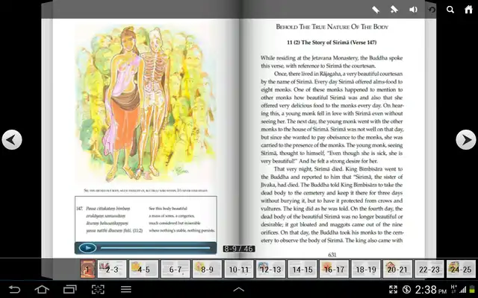Tap page number 631
Screen dimensions: 478x298
(x=332, y=255)
